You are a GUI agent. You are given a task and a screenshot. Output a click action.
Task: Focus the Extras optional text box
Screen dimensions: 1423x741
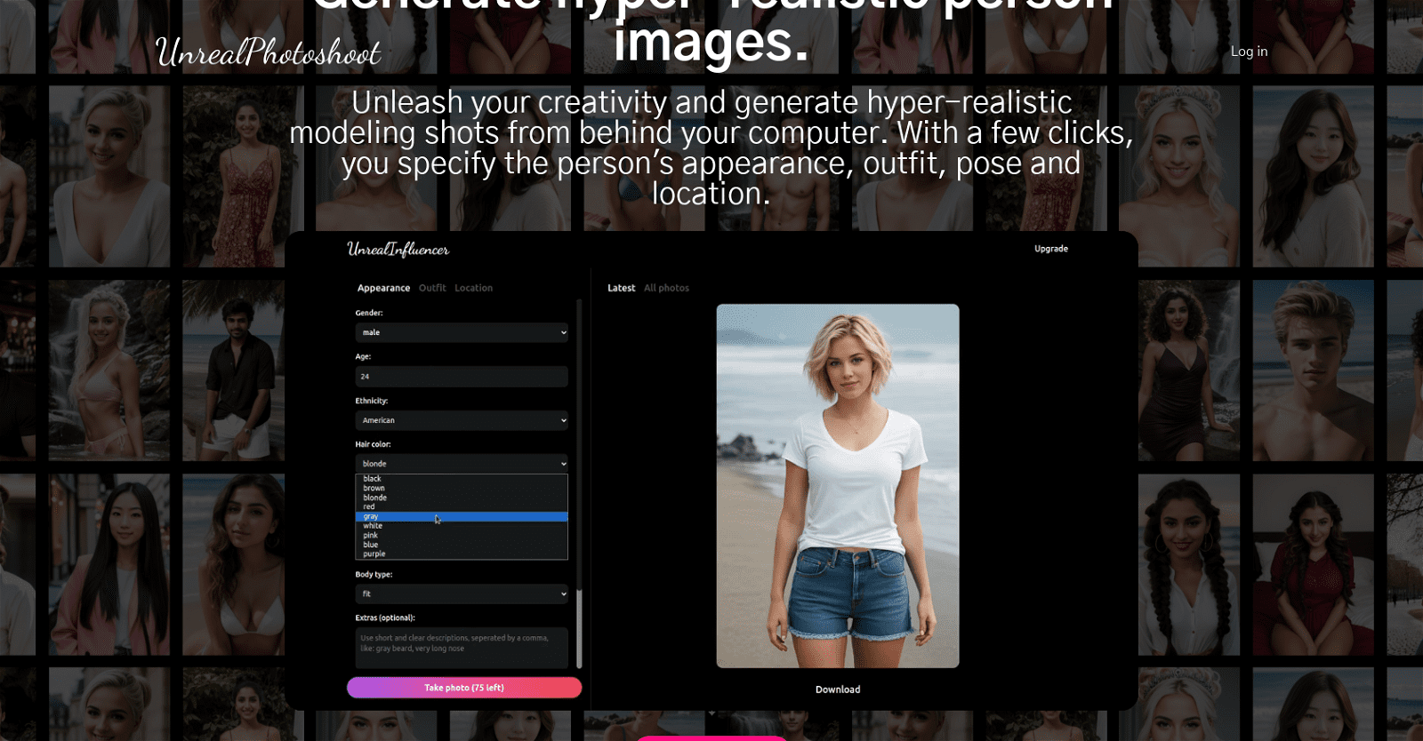click(461, 648)
